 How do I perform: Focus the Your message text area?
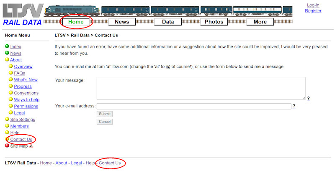point(201,88)
